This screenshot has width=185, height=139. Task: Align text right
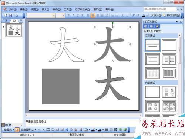pos(97,16)
